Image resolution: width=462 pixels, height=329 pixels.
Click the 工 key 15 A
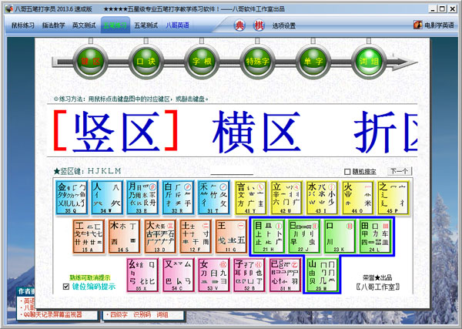tap(89, 236)
